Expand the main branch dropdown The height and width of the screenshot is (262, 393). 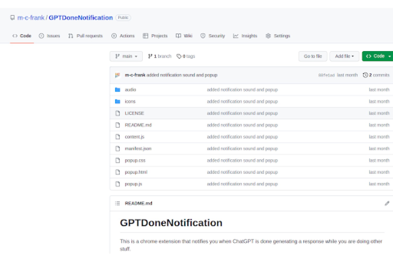click(x=126, y=56)
